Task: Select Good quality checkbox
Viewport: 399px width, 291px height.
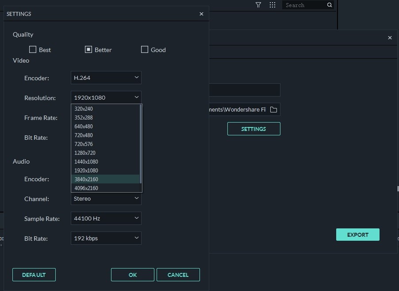Action: (x=145, y=49)
